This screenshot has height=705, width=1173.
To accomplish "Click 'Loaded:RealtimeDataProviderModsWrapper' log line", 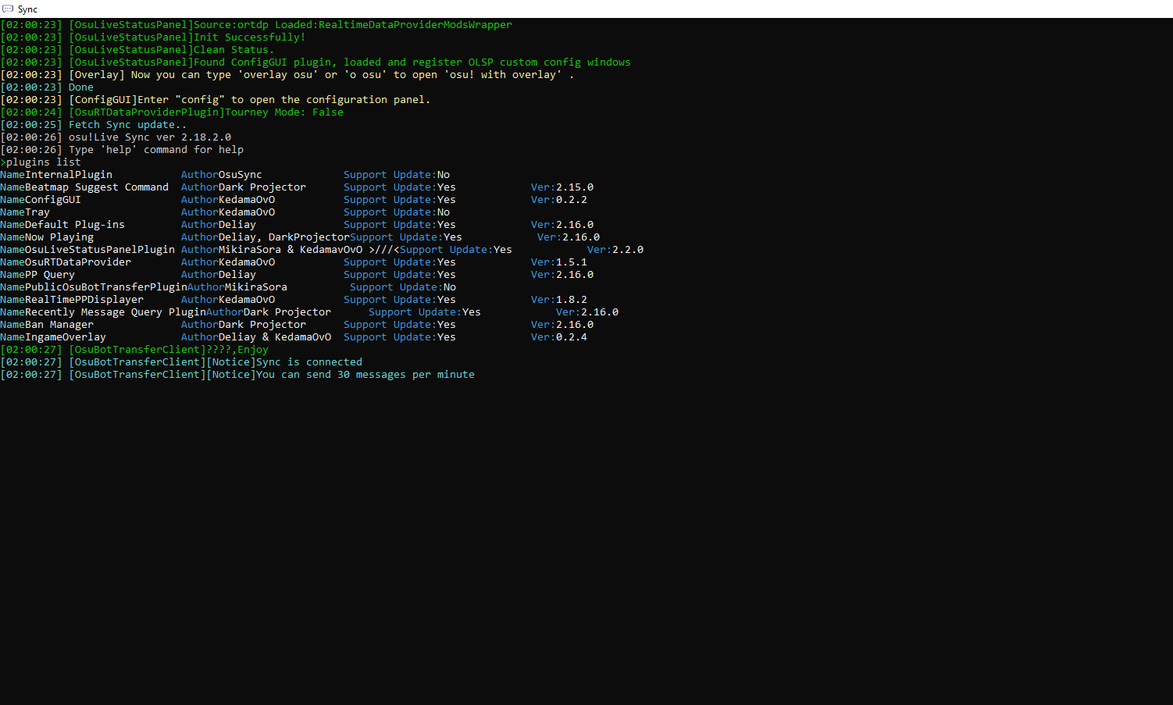I will coord(256,25).
